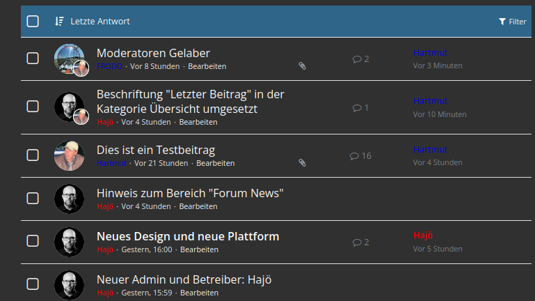Screen dimensions: 535x301
Task: Click reply bubble icon for Beschriftung thread
Action: 357,108
